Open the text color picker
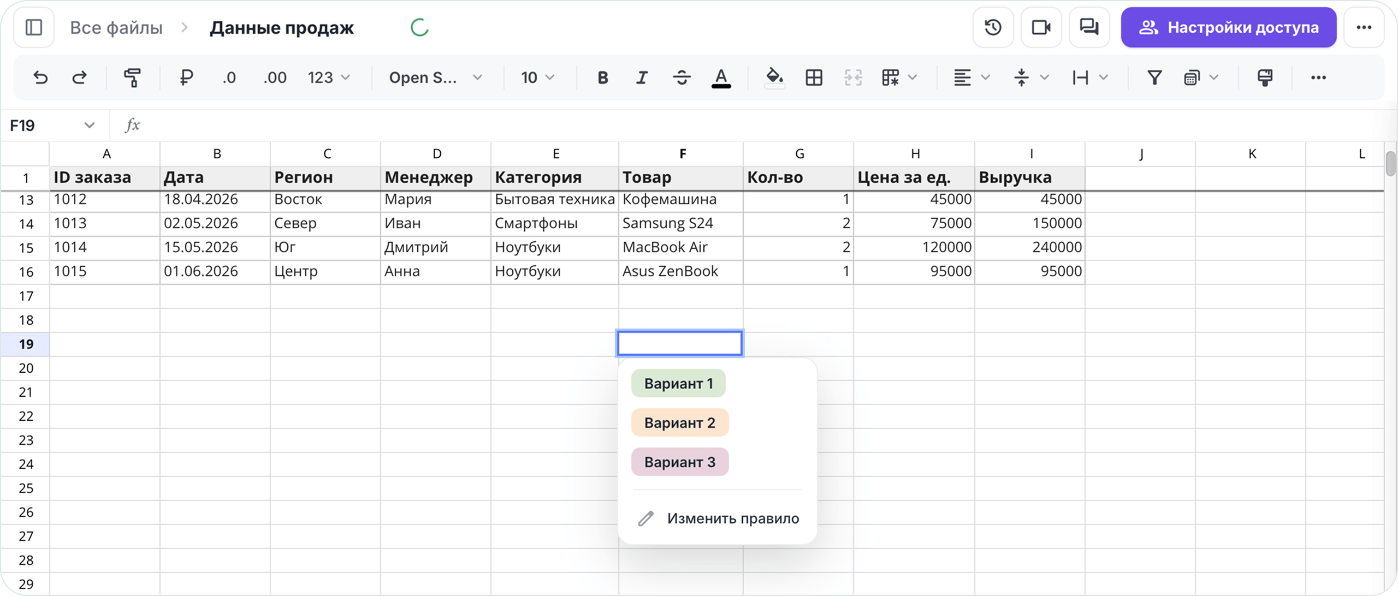This screenshot has height=596, width=1398. pos(721,78)
